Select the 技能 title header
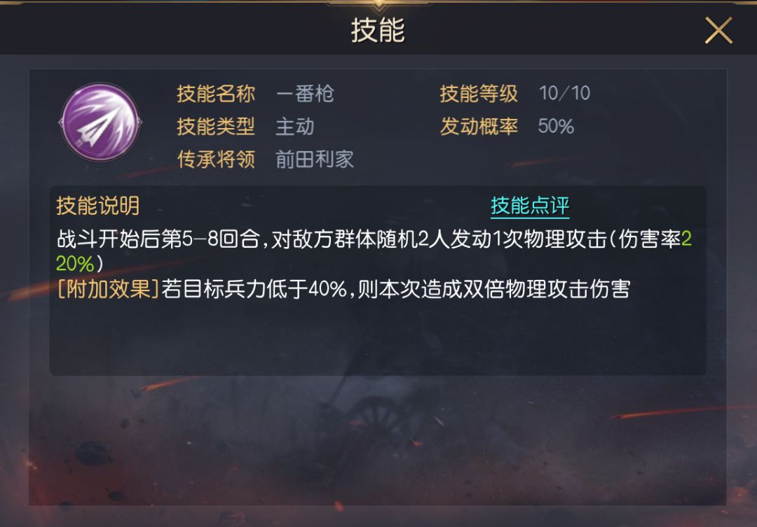The image size is (757, 527). tap(378, 30)
